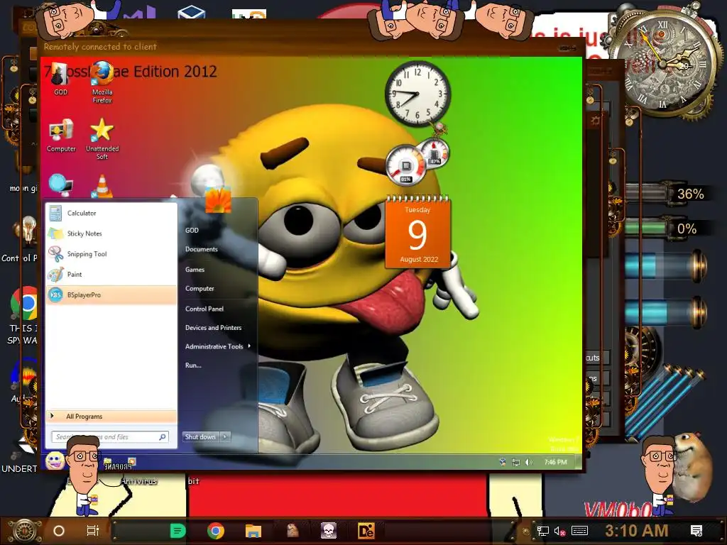This screenshot has width=727, height=545.
Task: Expand the Shut down options arrow
Action: point(225,436)
